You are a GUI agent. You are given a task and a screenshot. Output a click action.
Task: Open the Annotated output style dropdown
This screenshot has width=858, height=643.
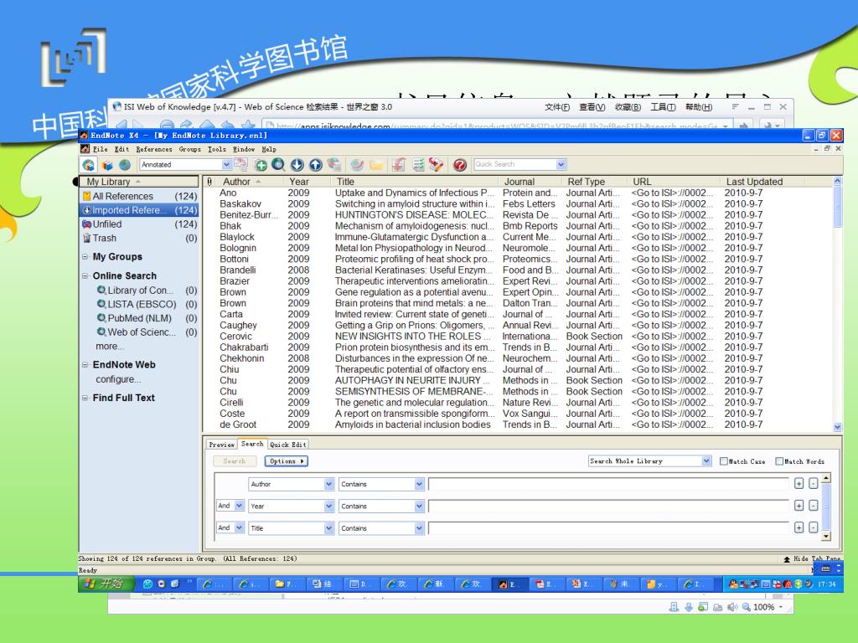tap(226, 165)
